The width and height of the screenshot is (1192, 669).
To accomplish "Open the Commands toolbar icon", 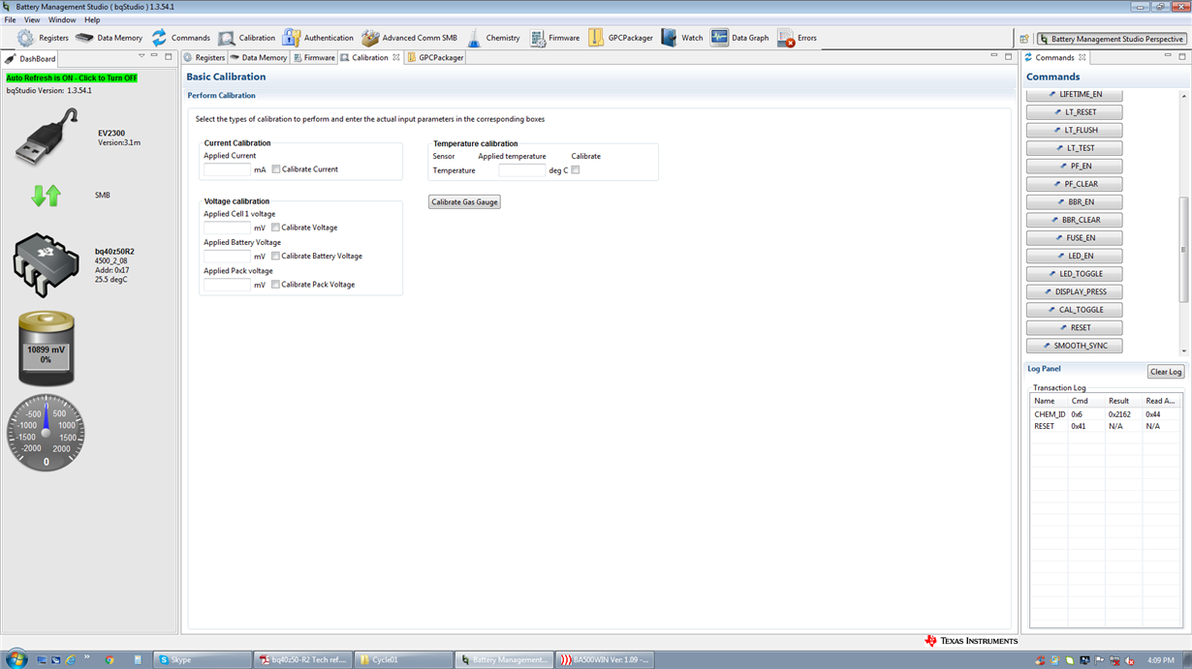I will 159,38.
